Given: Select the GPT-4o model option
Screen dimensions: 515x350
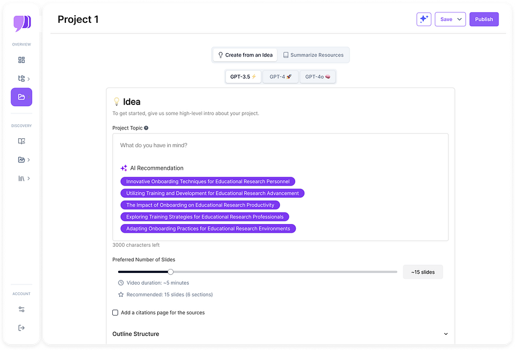Looking at the screenshot, I should (317, 76).
